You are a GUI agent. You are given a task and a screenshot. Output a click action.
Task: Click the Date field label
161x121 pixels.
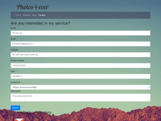(13, 71)
